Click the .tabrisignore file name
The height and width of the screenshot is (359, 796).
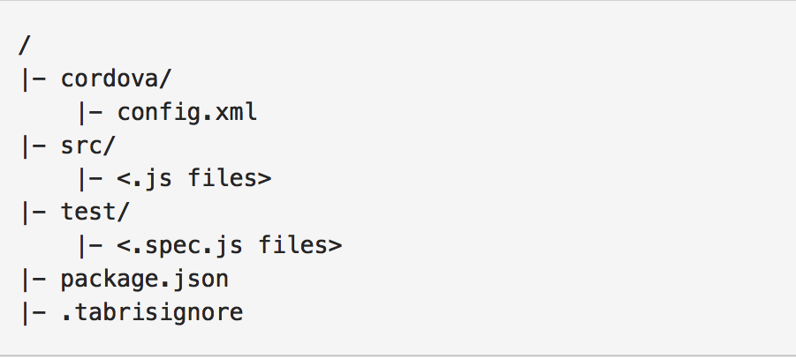coord(152,312)
